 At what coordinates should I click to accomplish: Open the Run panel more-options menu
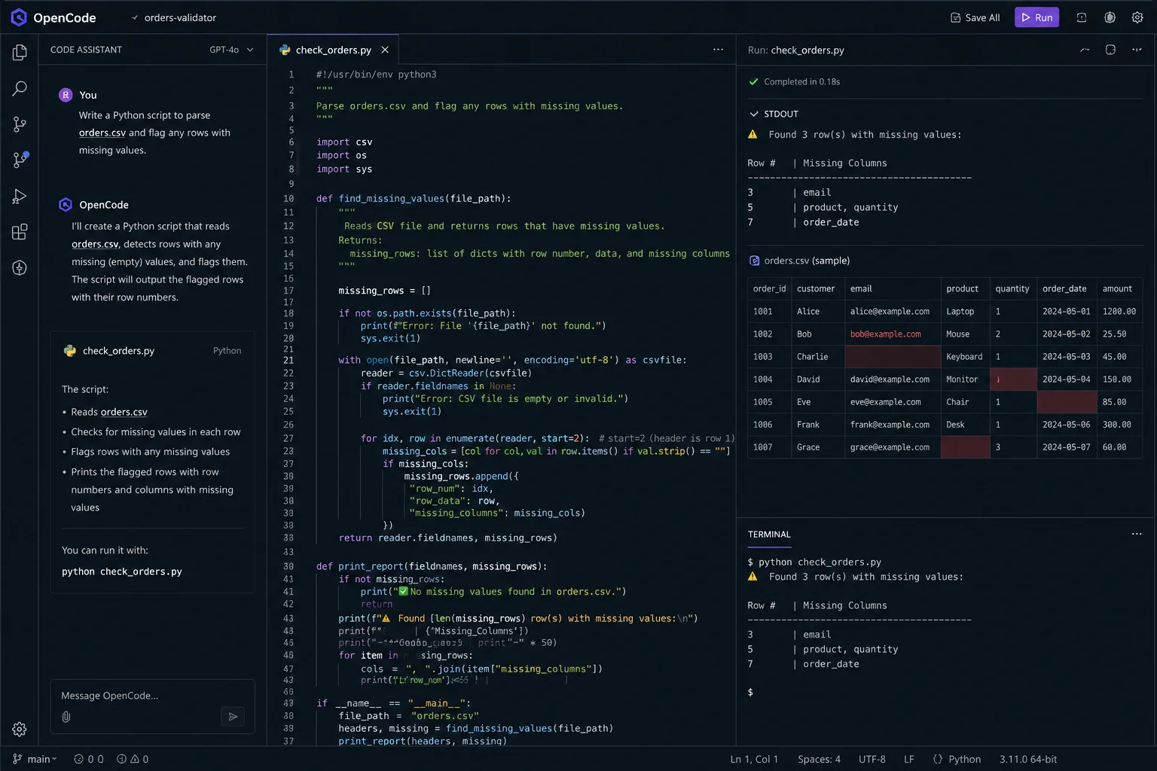click(1137, 50)
